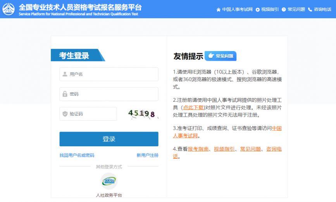
Task: Click the phone icon beside 咨询电话
Action: click(310, 10)
